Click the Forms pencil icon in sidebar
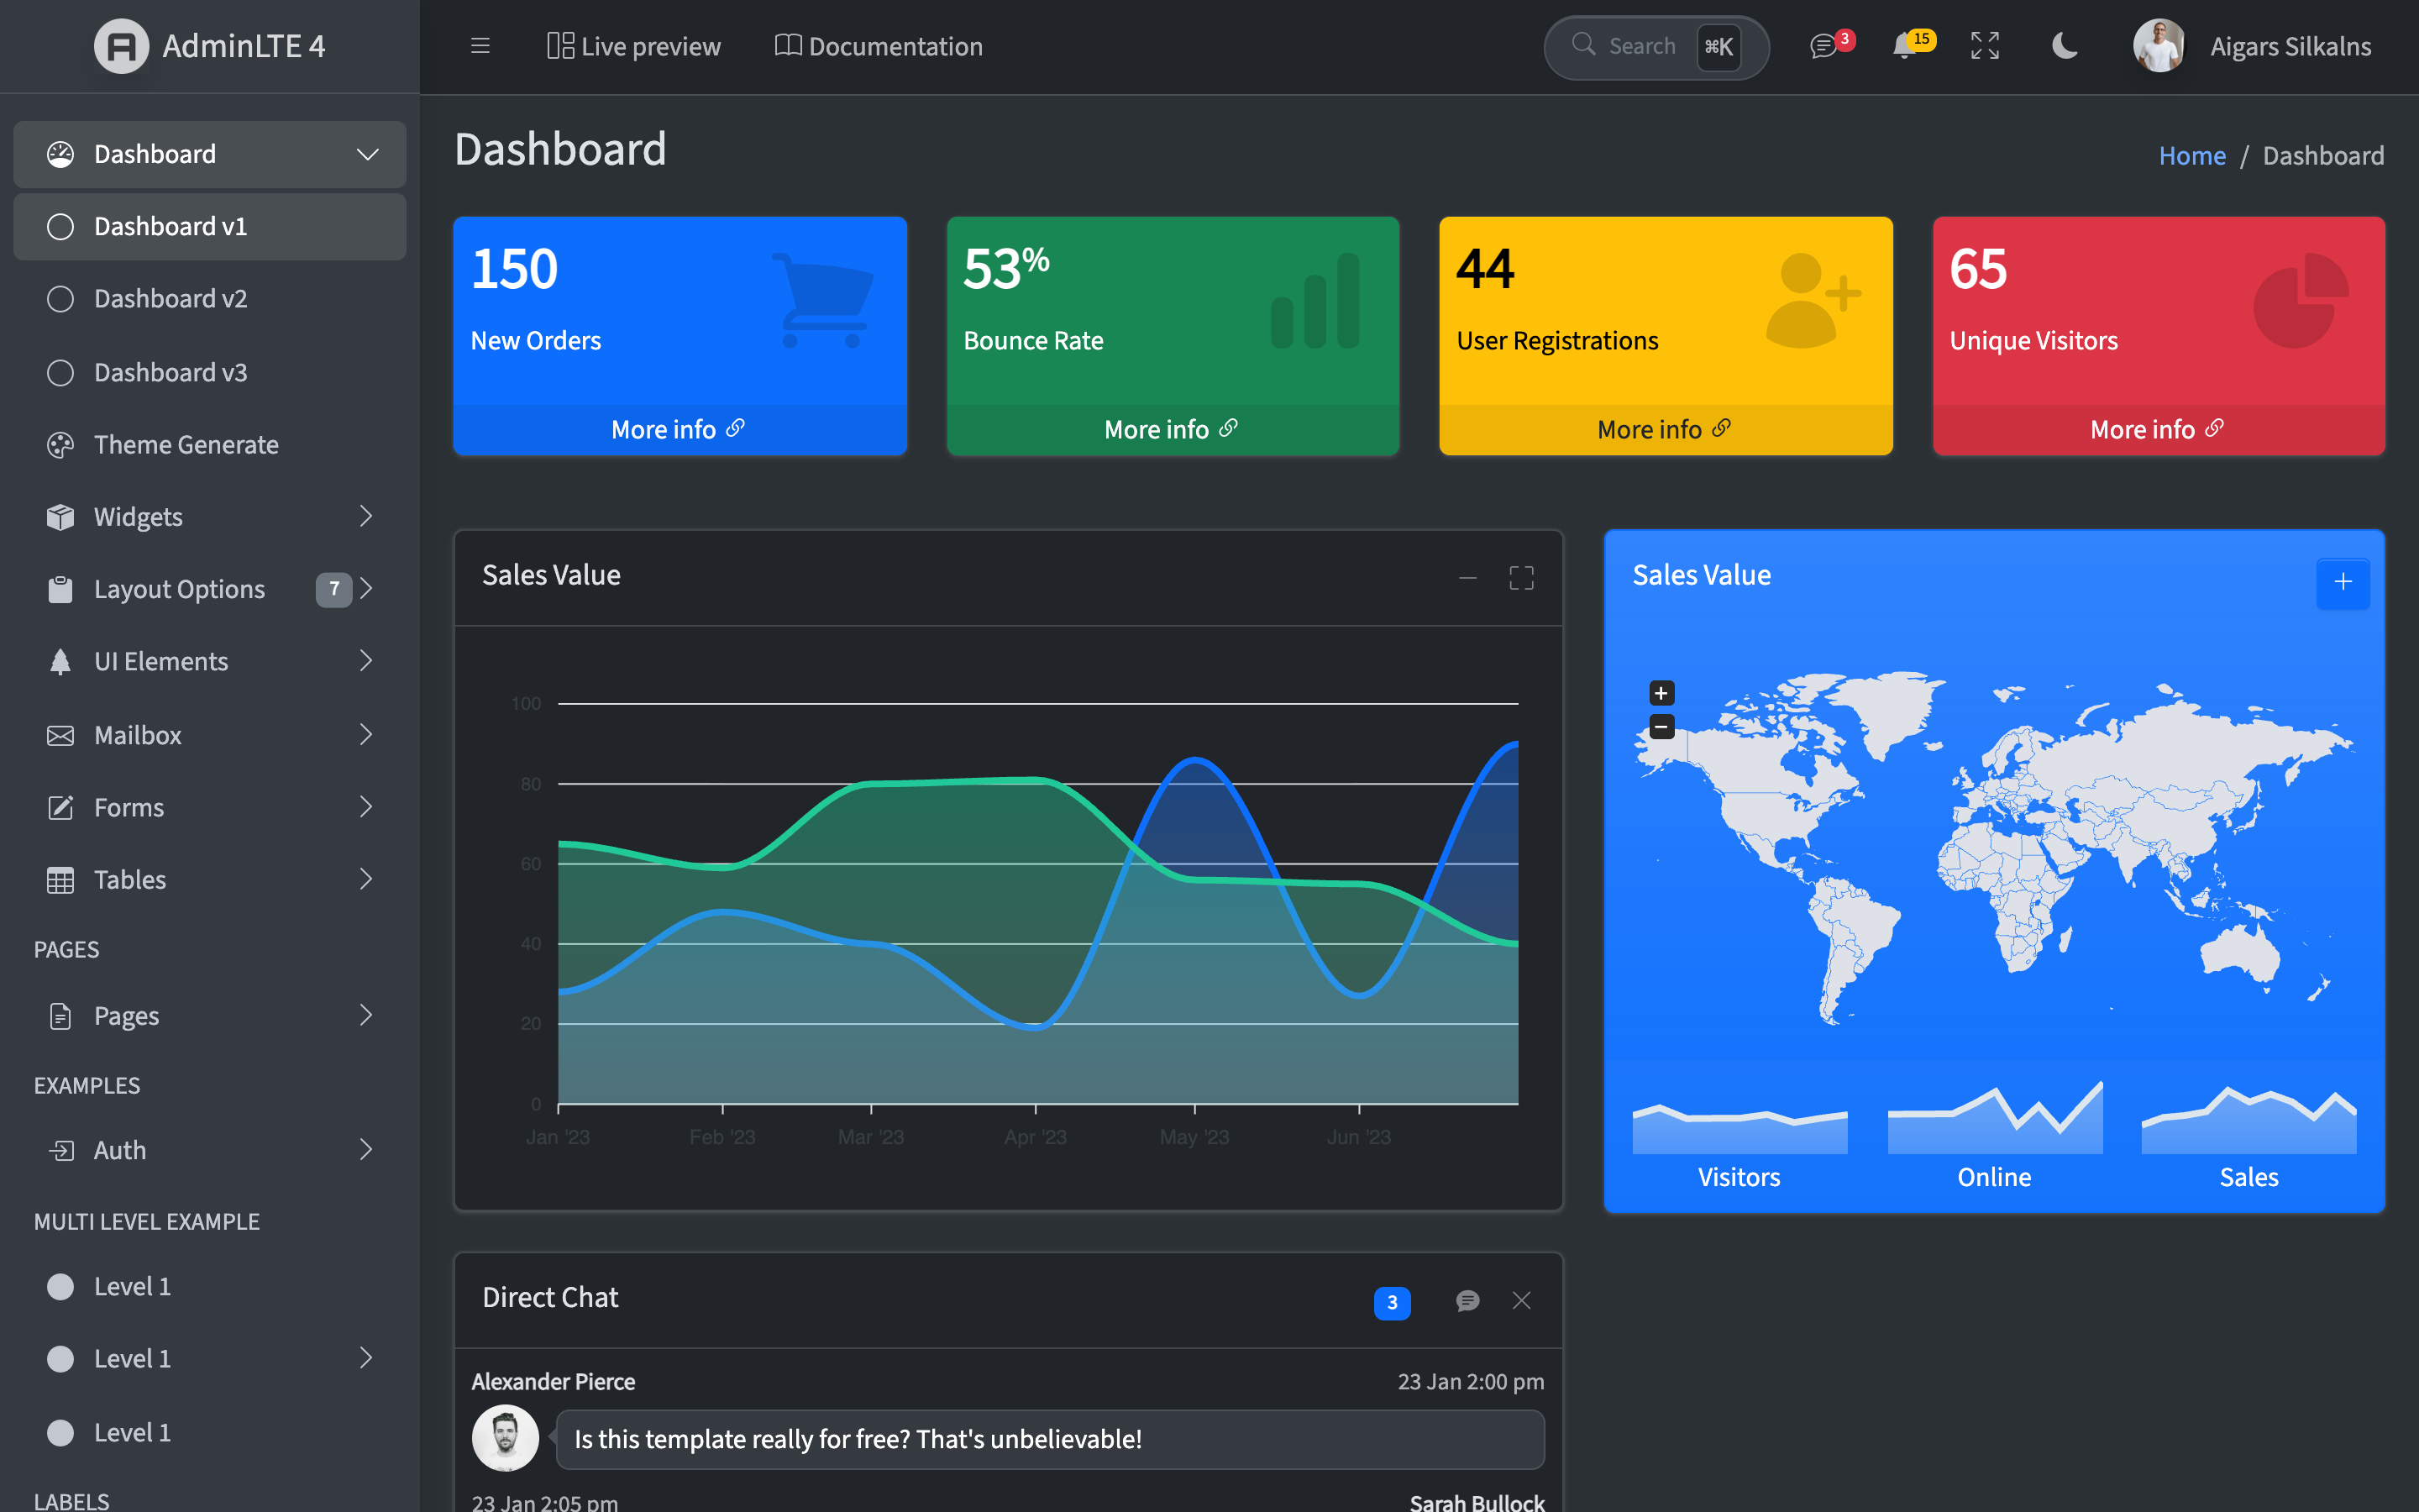The image size is (2419, 1512). coord(61,807)
